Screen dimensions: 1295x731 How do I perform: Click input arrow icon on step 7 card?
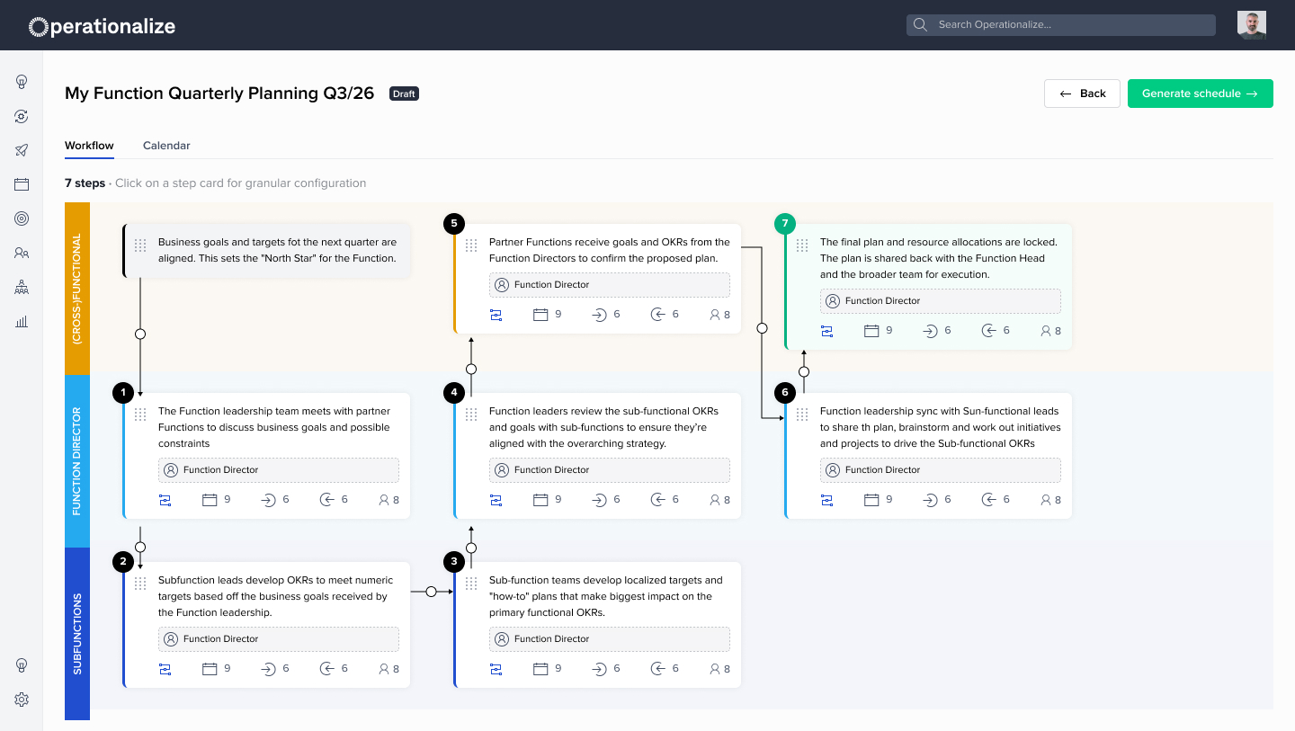(x=930, y=331)
